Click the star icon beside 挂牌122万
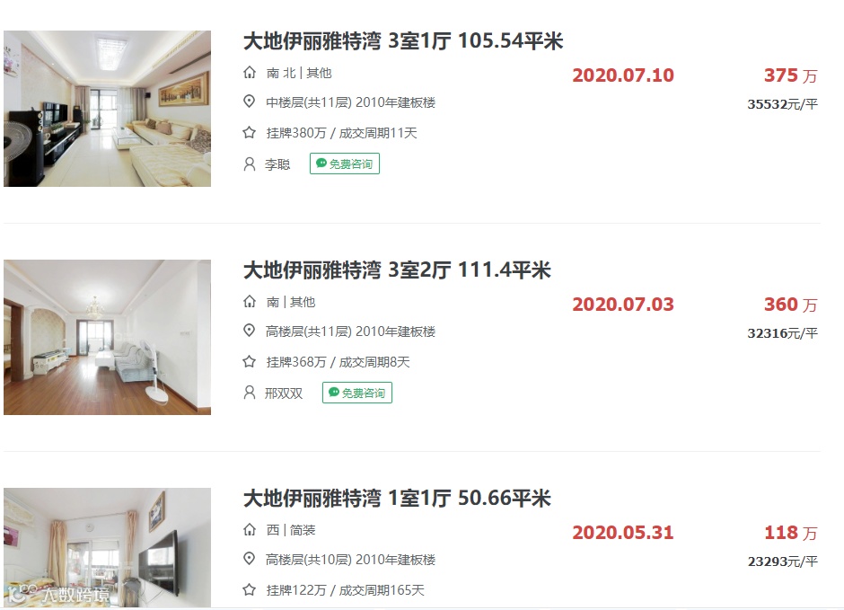This screenshot has height=610, width=844. [250, 590]
